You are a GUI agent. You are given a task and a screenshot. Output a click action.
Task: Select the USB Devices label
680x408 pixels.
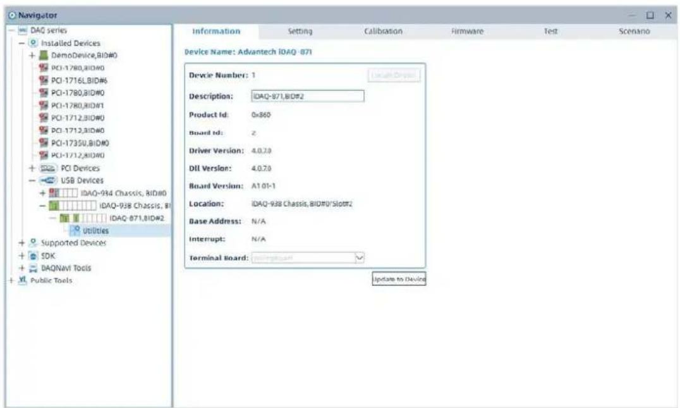point(82,180)
